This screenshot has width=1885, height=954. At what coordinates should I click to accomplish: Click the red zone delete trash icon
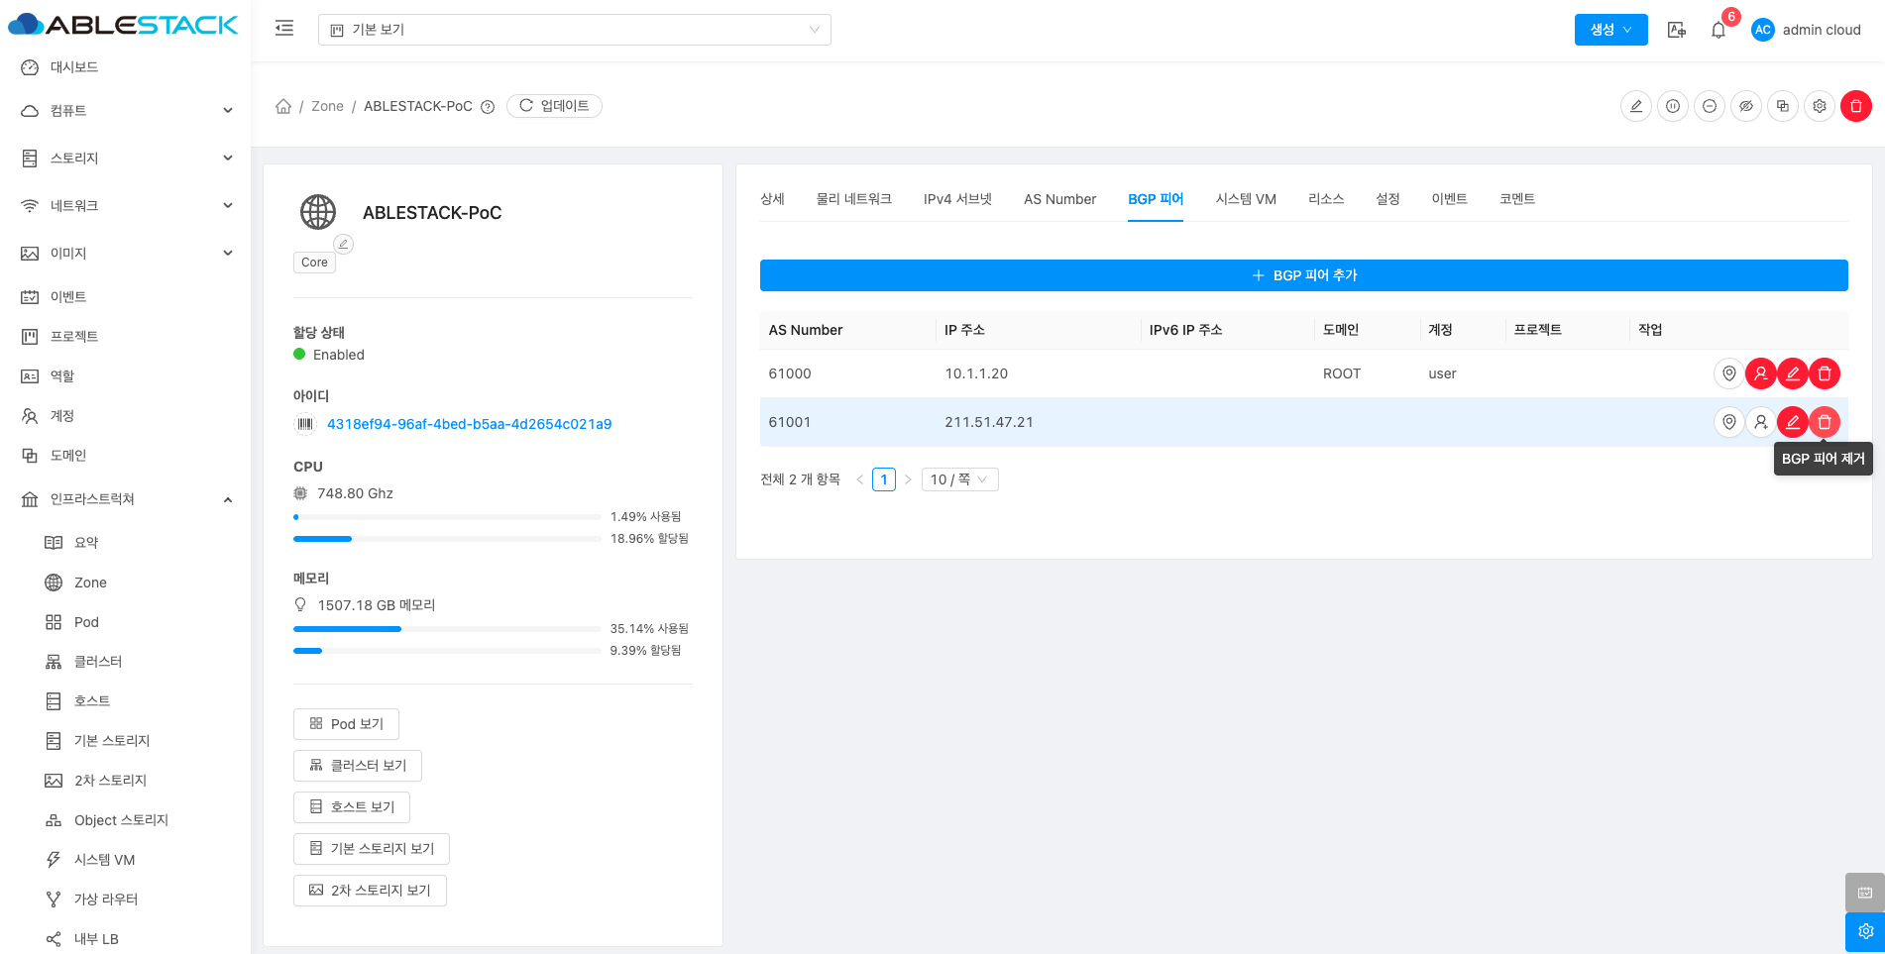click(1855, 106)
